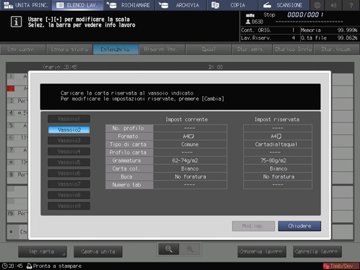Open the Imp.carta paper settings menu
360x270 pixels.
pyautogui.click(x=42, y=252)
